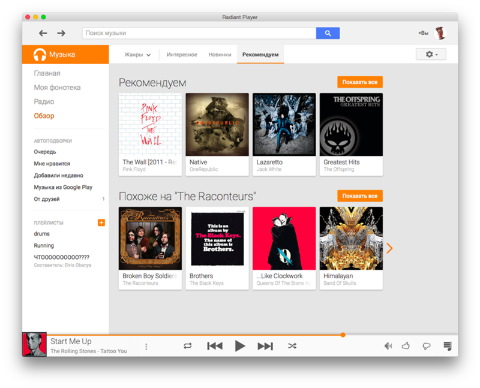Open the Native album cover

(x=217, y=125)
